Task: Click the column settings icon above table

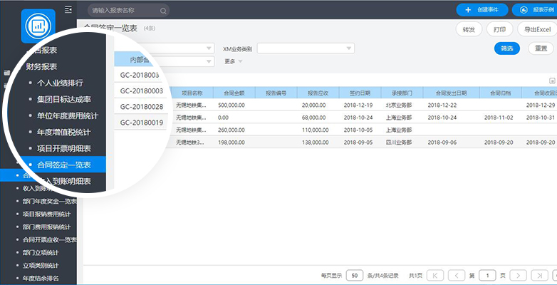Action: click(552, 81)
